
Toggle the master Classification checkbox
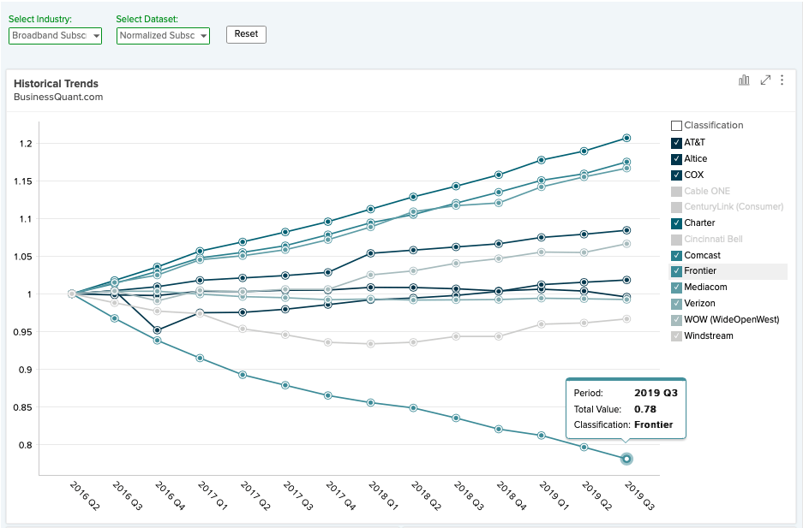[676, 126]
